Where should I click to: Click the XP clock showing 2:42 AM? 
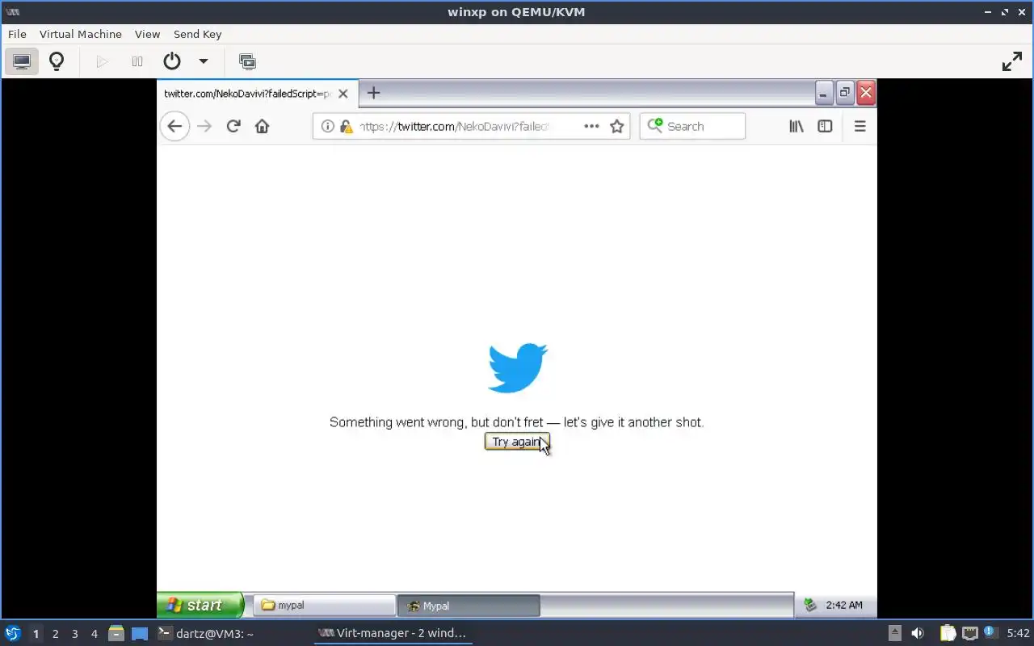pyautogui.click(x=843, y=605)
